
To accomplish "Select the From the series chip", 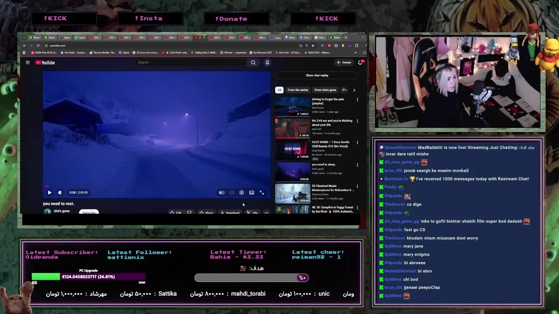I will click(298, 90).
